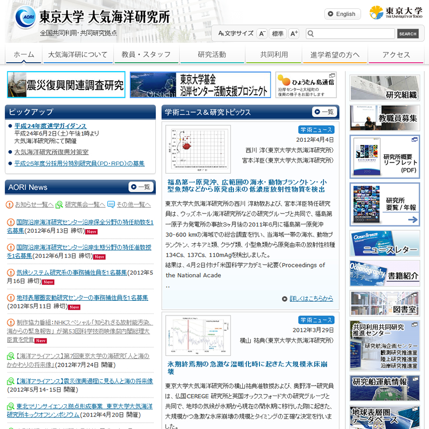Switch language to English
The image size is (429, 429).
tap(342, 14)
